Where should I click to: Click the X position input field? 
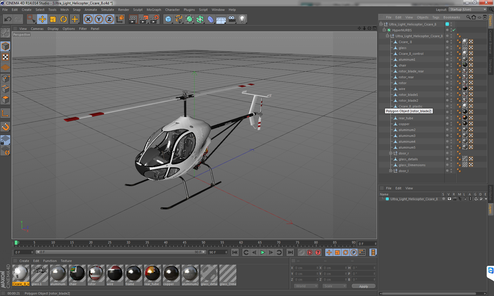point(306,268)
